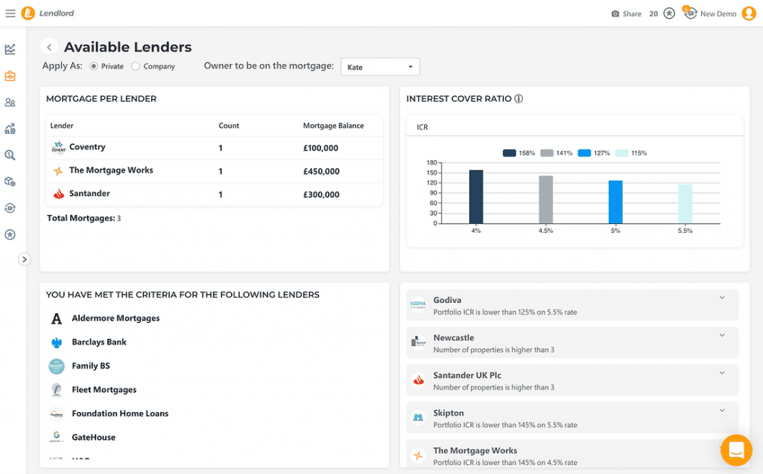Select the Private radio button
This screenshot has width=763, height=474.
[x=93, y=66]
